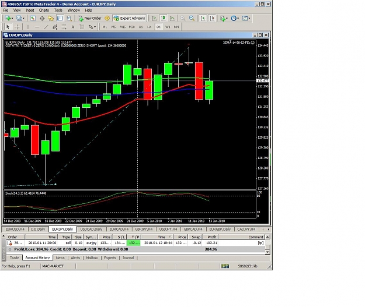
Task: Click the green T/P cell in order row
Action: (x=134, y=243)
